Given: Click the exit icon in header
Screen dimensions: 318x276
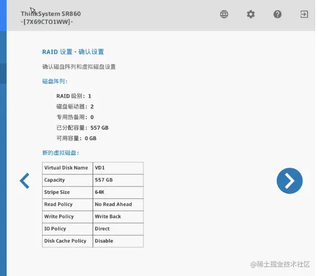Looking at the screenshot, I should click(304, 14).
